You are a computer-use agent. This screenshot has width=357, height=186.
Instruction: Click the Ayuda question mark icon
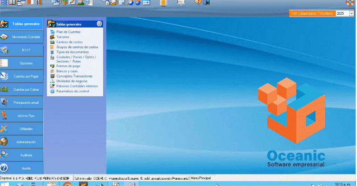click(4, 168)
